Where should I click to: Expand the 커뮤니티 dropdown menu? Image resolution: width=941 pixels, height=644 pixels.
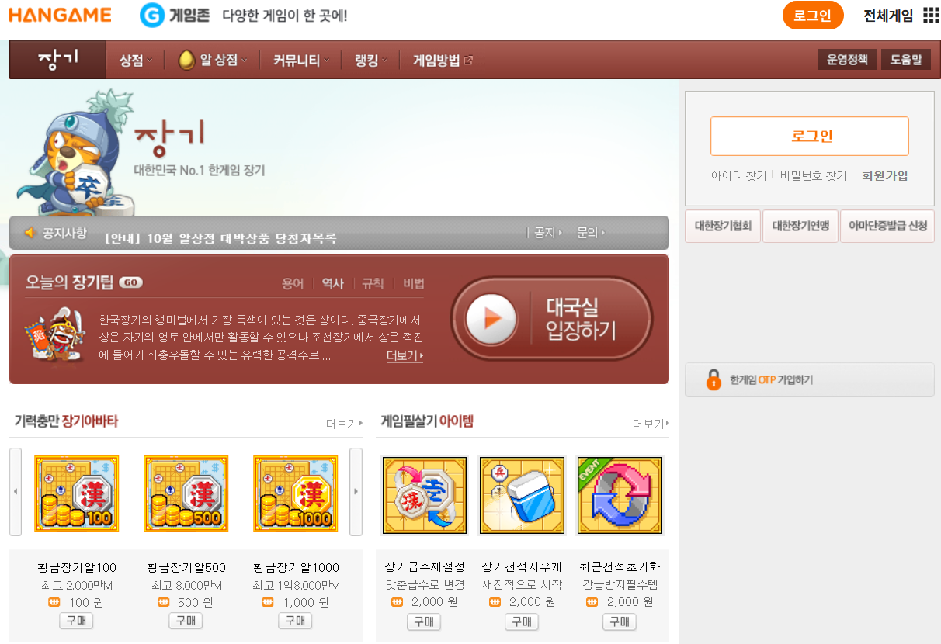pyautogui.click(x=301, y=61)
